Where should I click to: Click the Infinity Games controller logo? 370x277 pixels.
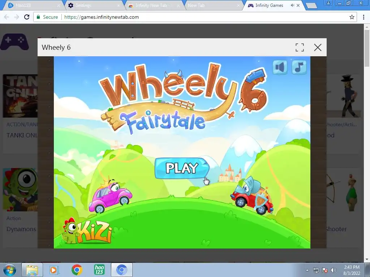point(14,42)
